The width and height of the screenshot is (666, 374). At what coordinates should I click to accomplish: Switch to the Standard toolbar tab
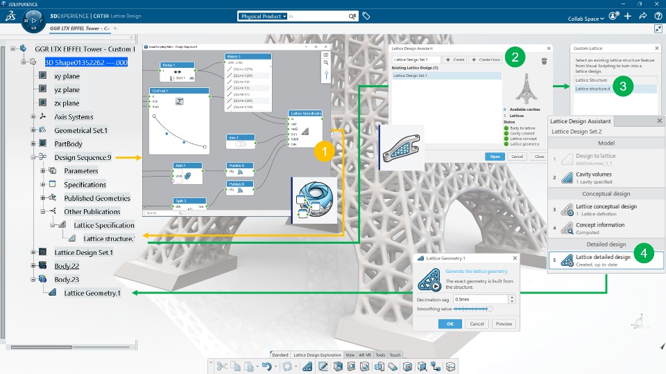tap(280, 355)
